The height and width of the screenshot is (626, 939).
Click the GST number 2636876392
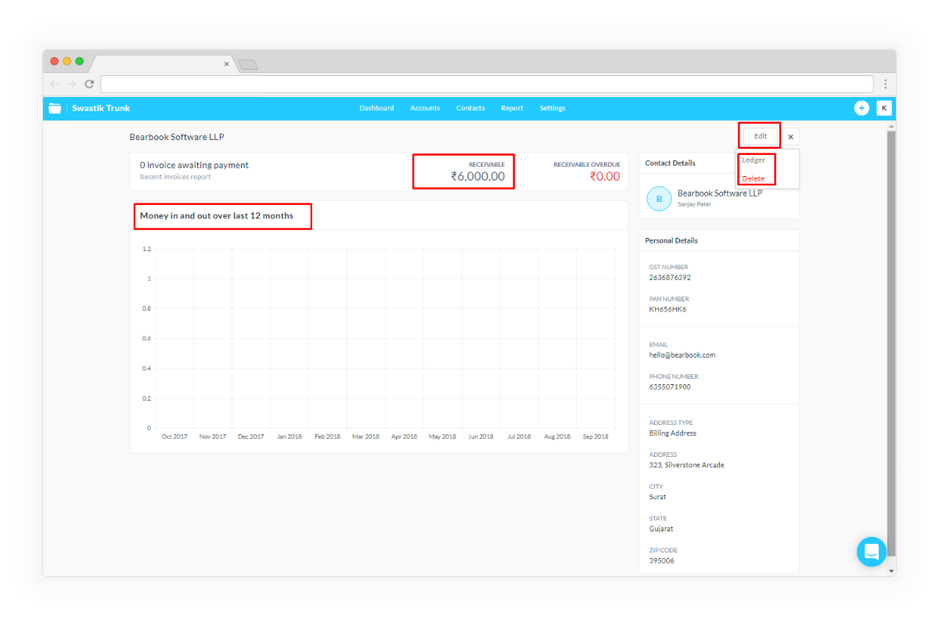click(670, 278)
